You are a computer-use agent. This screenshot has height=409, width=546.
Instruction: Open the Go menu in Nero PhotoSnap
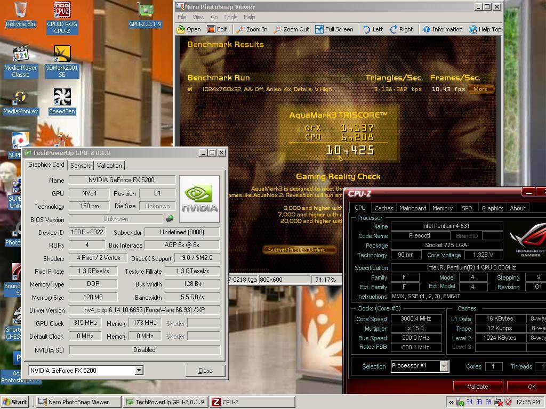point(214,17)
